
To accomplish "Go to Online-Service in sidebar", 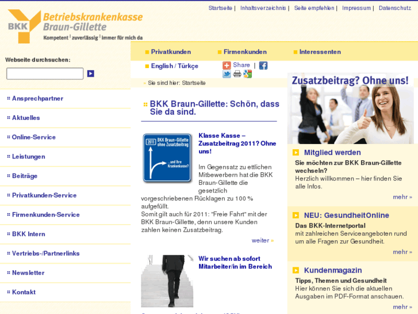I will [x=34, y=137].
